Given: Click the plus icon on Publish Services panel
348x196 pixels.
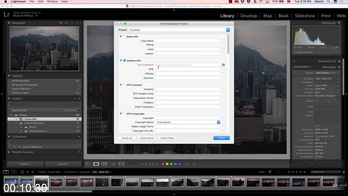Looking at the screenshot, I should (79, 152).
